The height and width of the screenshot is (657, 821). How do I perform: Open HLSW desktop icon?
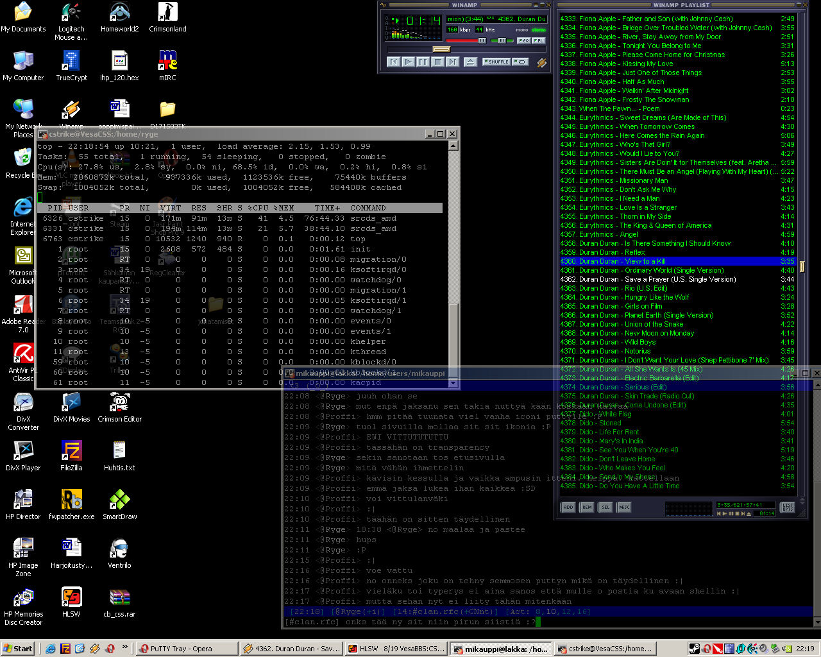[x=71, y=602]
